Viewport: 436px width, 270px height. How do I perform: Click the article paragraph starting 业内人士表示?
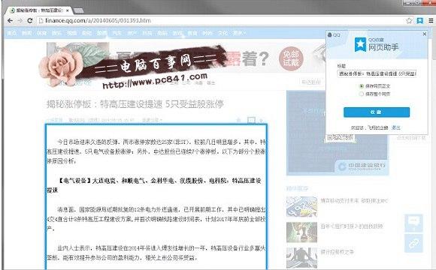click(x=156, y=253)
